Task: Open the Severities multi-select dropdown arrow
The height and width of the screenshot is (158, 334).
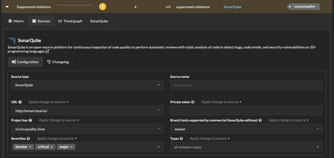Action: pos(158,147)
